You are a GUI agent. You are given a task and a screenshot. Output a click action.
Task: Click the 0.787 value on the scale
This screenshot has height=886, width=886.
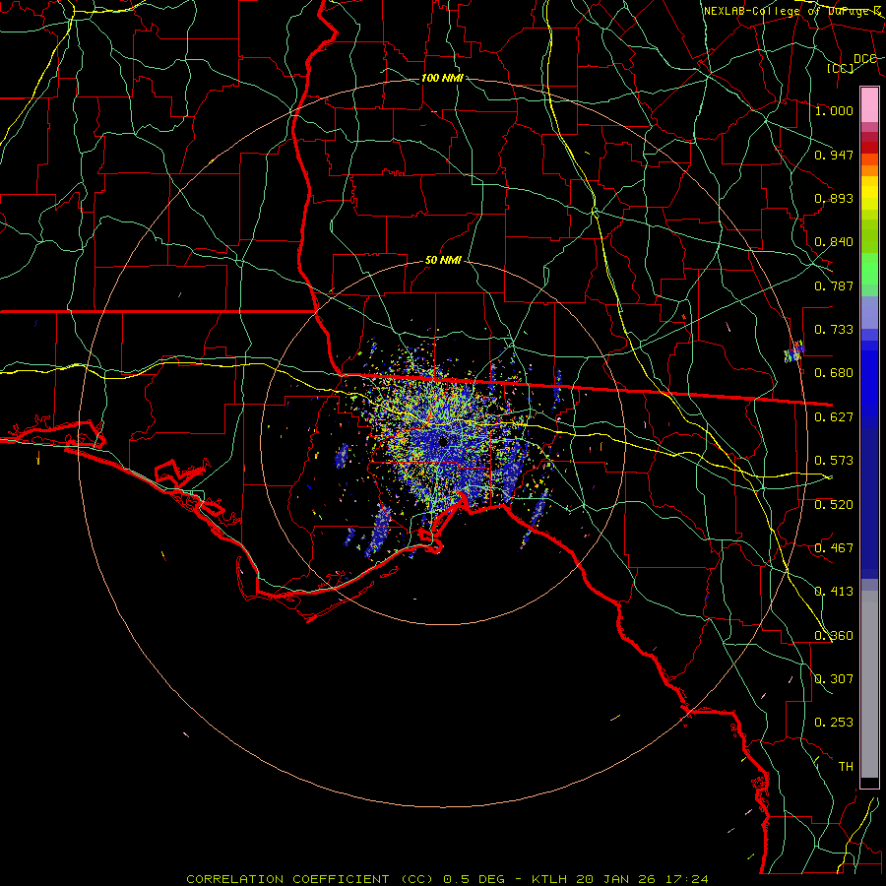(834, 285)
